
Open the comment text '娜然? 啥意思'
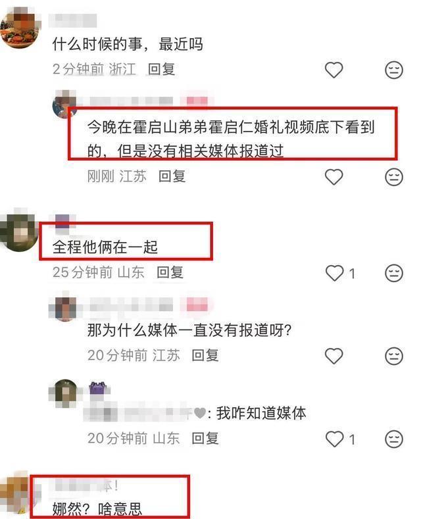(97, 508)
